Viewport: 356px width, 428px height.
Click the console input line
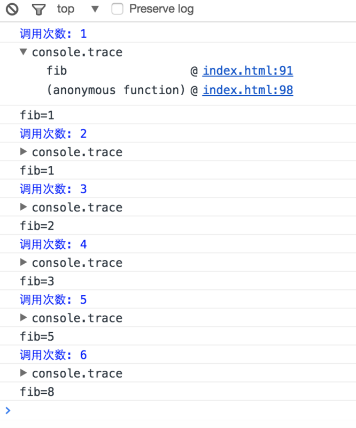click(107, 410)
